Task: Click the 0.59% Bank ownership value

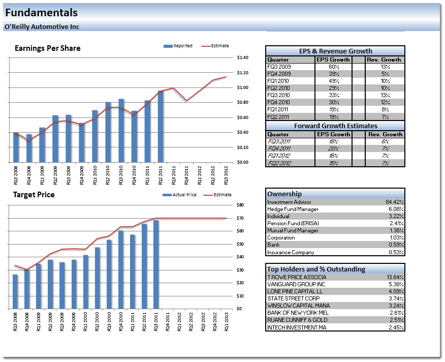Action: pos(396,245)
